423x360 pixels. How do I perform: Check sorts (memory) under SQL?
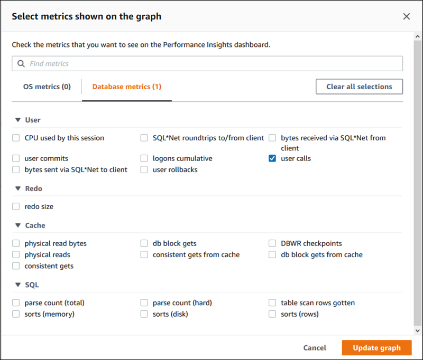coord(16,314)
